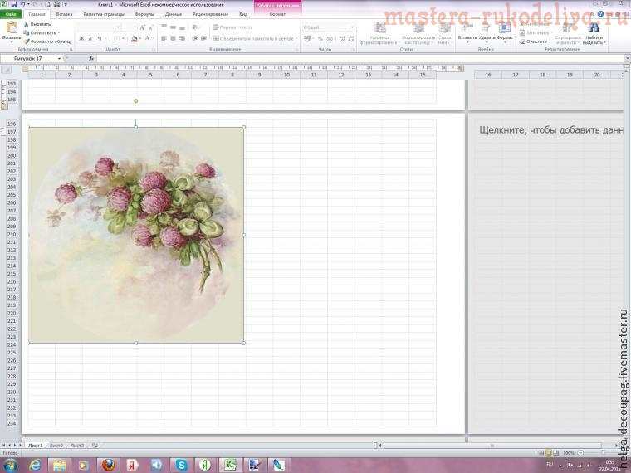This screenshot has width=631, height=473.
Task: Click 'Щелкните, чтобы добавить данные' text area
Action: click(551, 130)
